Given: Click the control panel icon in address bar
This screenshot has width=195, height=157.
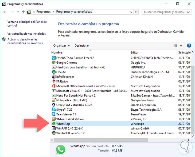Looking at the screenshot, I should point(29,12).
